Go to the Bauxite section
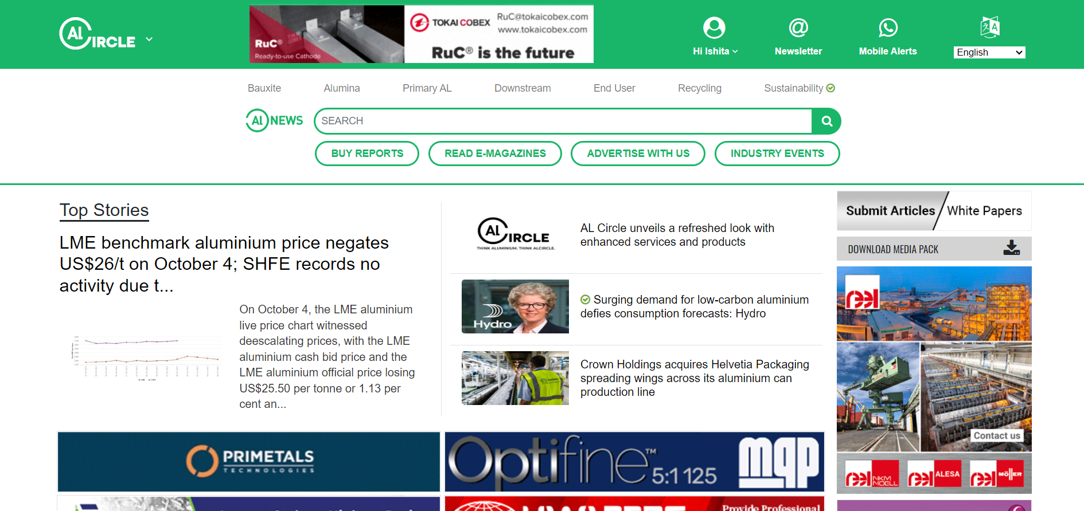This screenshot has height=511, width=1084. pos(264,88)
